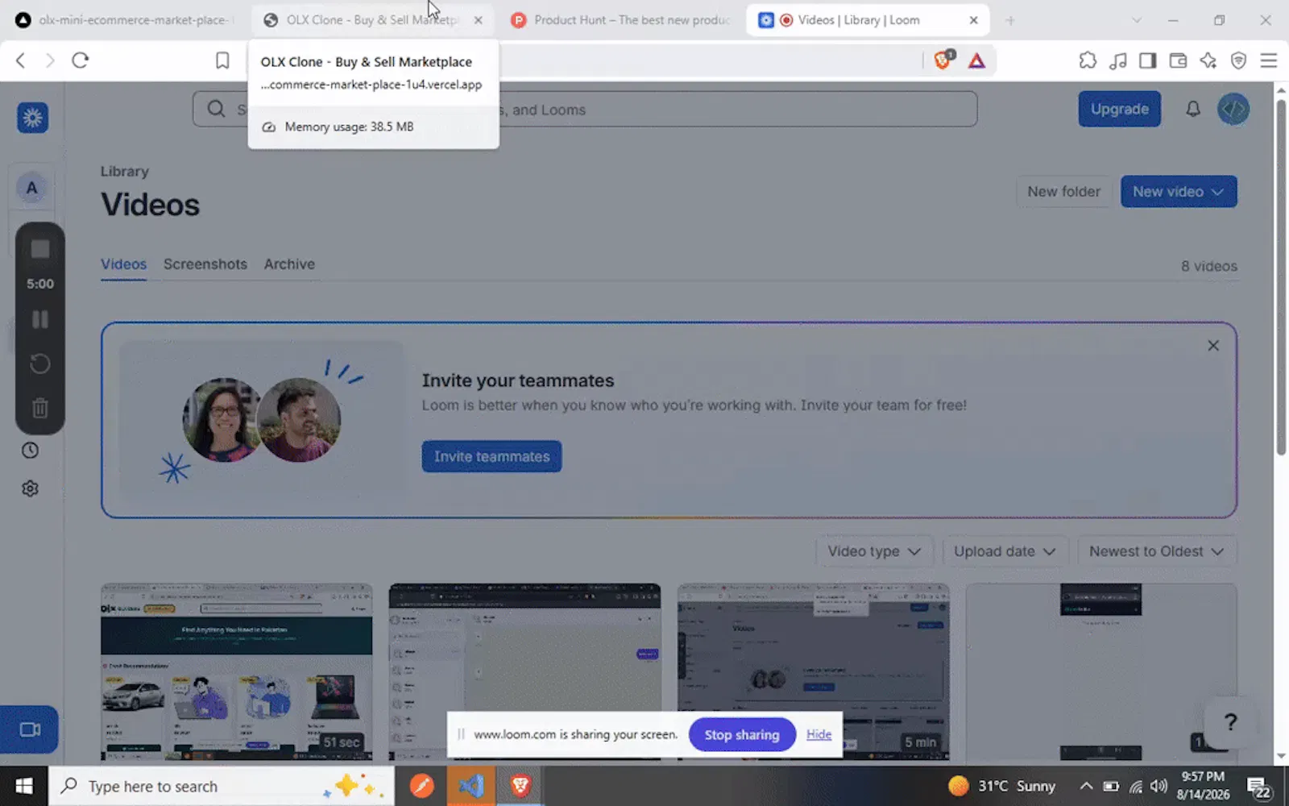This screenshot has height=806, width=1289.
Task: Open the 31°C Sunny weather widget
Action: pyautogui.click(x=1001, y=786)
